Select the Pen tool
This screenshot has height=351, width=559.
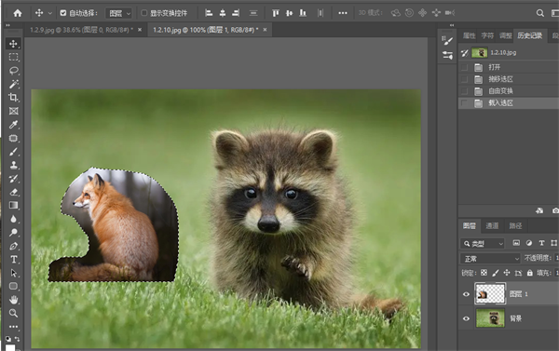point(14,246)
